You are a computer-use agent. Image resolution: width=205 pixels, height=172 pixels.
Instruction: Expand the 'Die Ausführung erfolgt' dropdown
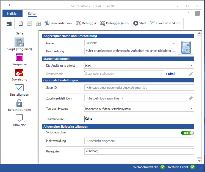(x=191, y=66)
